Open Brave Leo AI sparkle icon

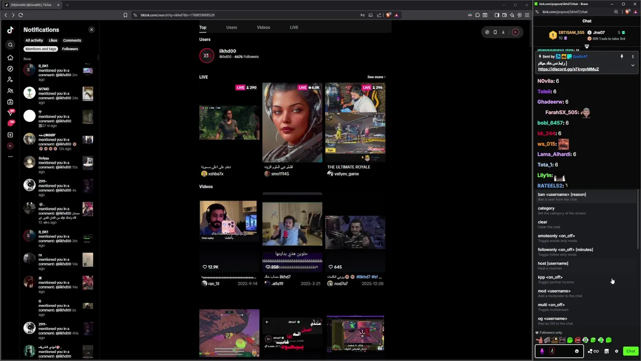512,15
